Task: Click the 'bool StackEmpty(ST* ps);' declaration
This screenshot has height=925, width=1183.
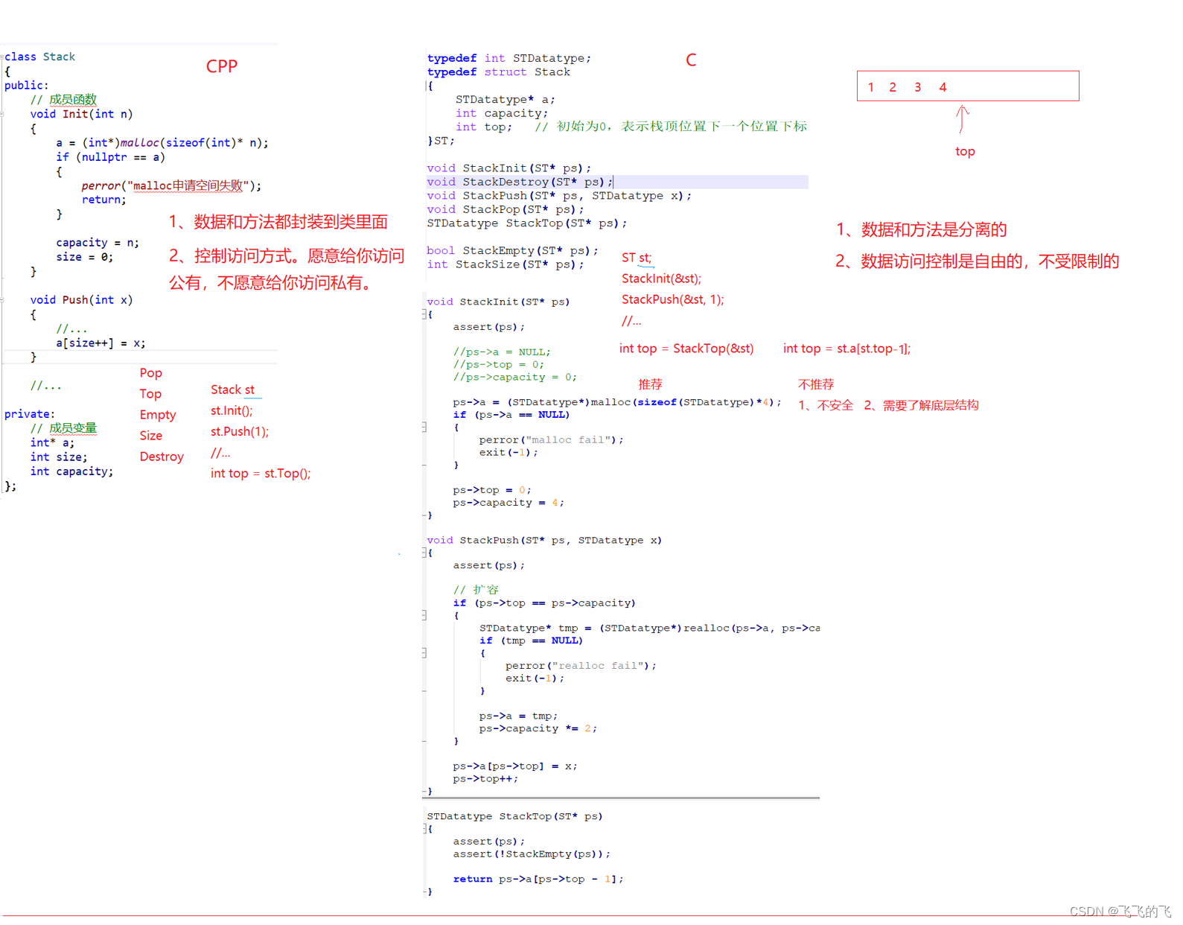Action: pyautogui.click(x=512, y=251)
